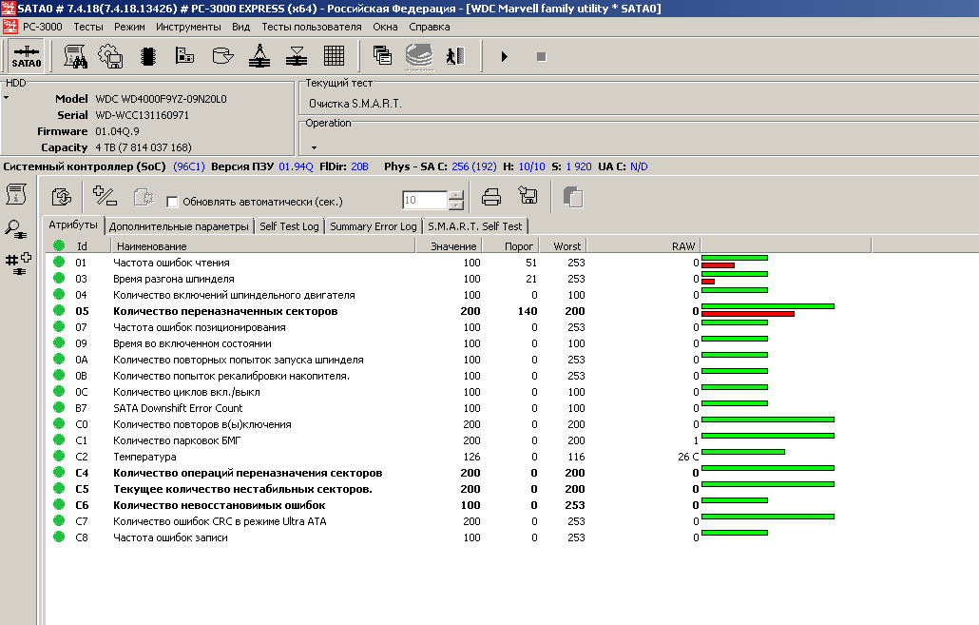
Task: Sort by the RAW column header
Action: pyautogui.click(x=643, y=246)
